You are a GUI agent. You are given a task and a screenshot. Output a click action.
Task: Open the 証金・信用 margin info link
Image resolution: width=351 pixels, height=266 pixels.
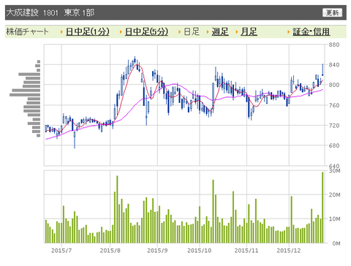(312, 31)
